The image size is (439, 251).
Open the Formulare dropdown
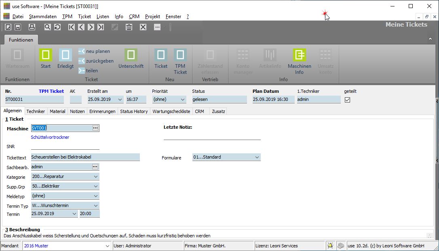click(257, 157)
